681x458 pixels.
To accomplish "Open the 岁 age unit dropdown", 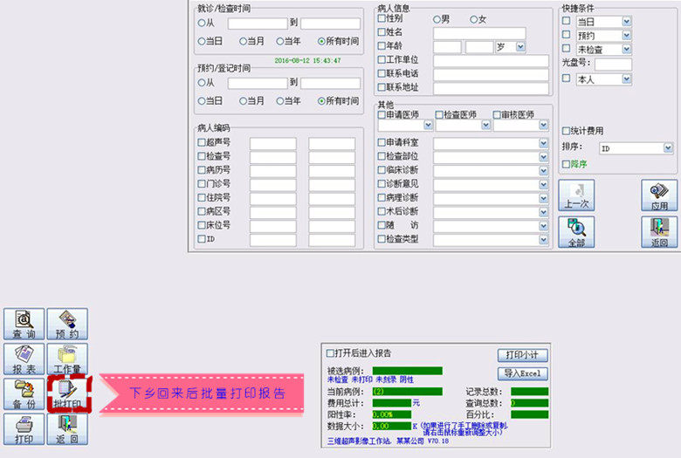I will point(520,46).
